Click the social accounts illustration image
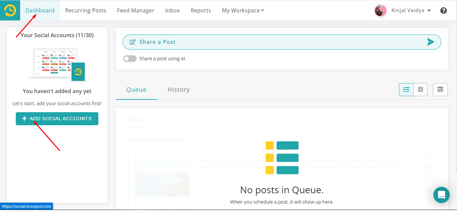This screenshot has width=457, height=213. (57, 65)
